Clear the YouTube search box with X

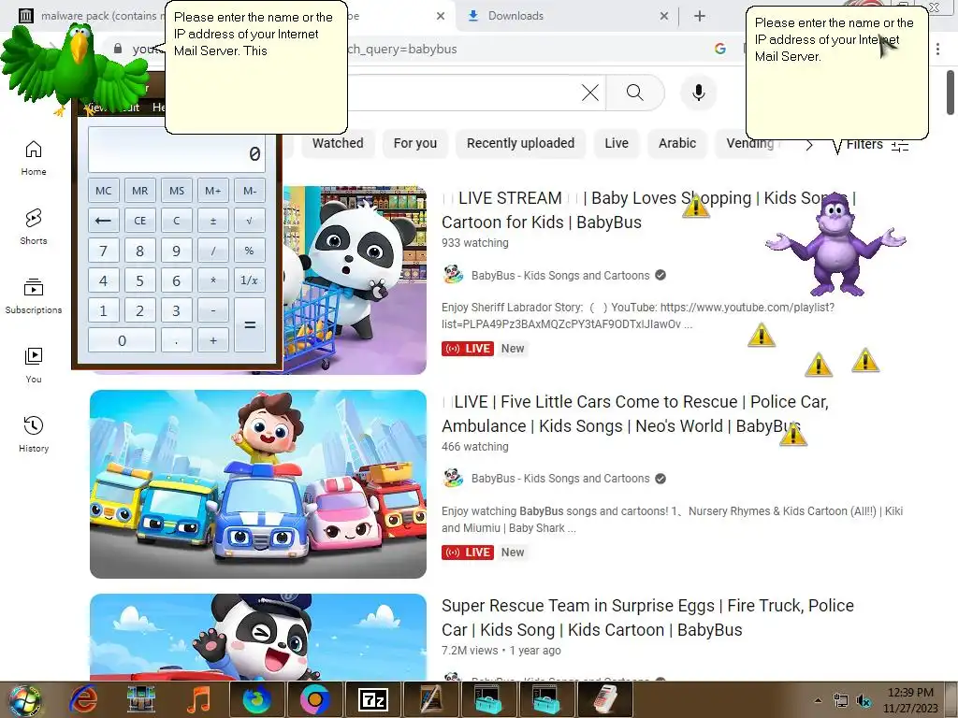589,93
